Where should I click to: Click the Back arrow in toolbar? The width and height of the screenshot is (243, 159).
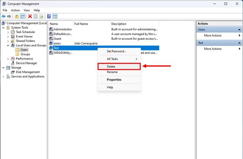tap(4, 16)
